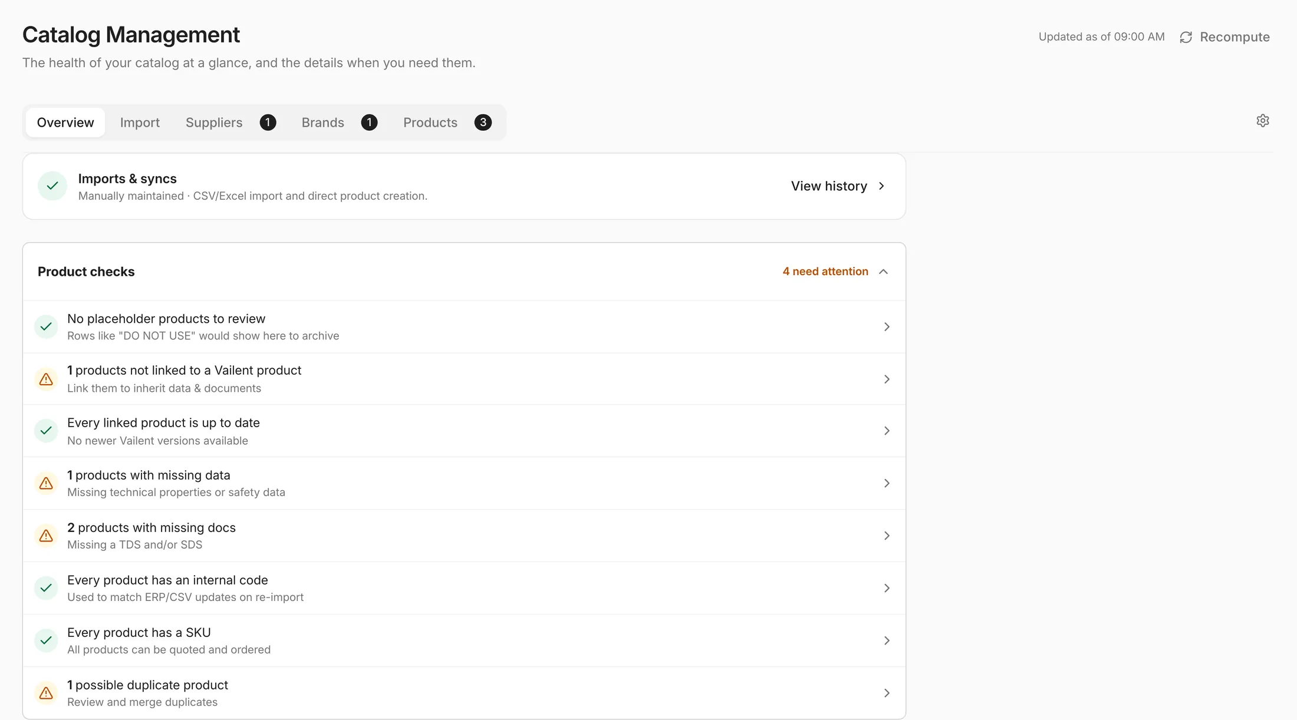Click the check icon for internal code row
The width and height of the screenshot is (1297, 720).
(x=46, y=588)
